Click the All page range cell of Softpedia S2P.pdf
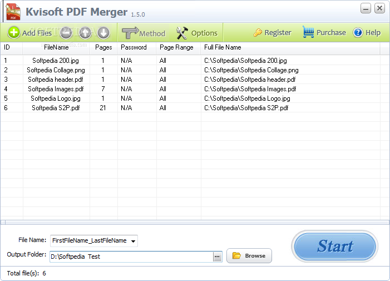Viewport: 390px width, 281px height. click(162, 108)
